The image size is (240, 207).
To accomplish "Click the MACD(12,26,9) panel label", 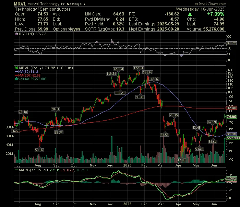I will (33, 170).
